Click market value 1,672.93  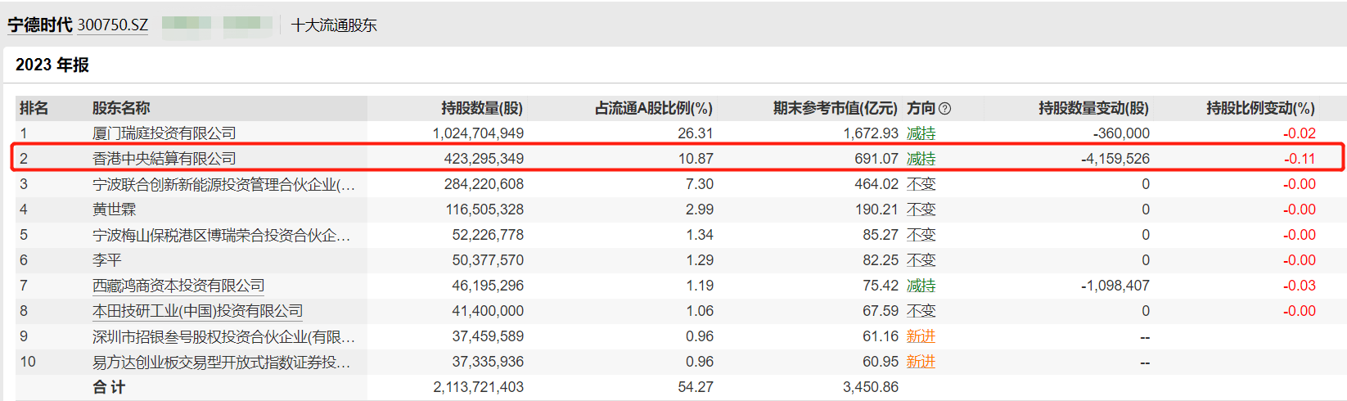coord(871,133)
